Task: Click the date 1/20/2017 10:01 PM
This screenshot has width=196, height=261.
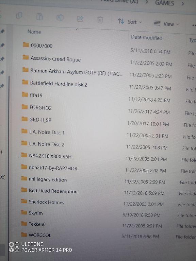Action: [x=148, y=123]
